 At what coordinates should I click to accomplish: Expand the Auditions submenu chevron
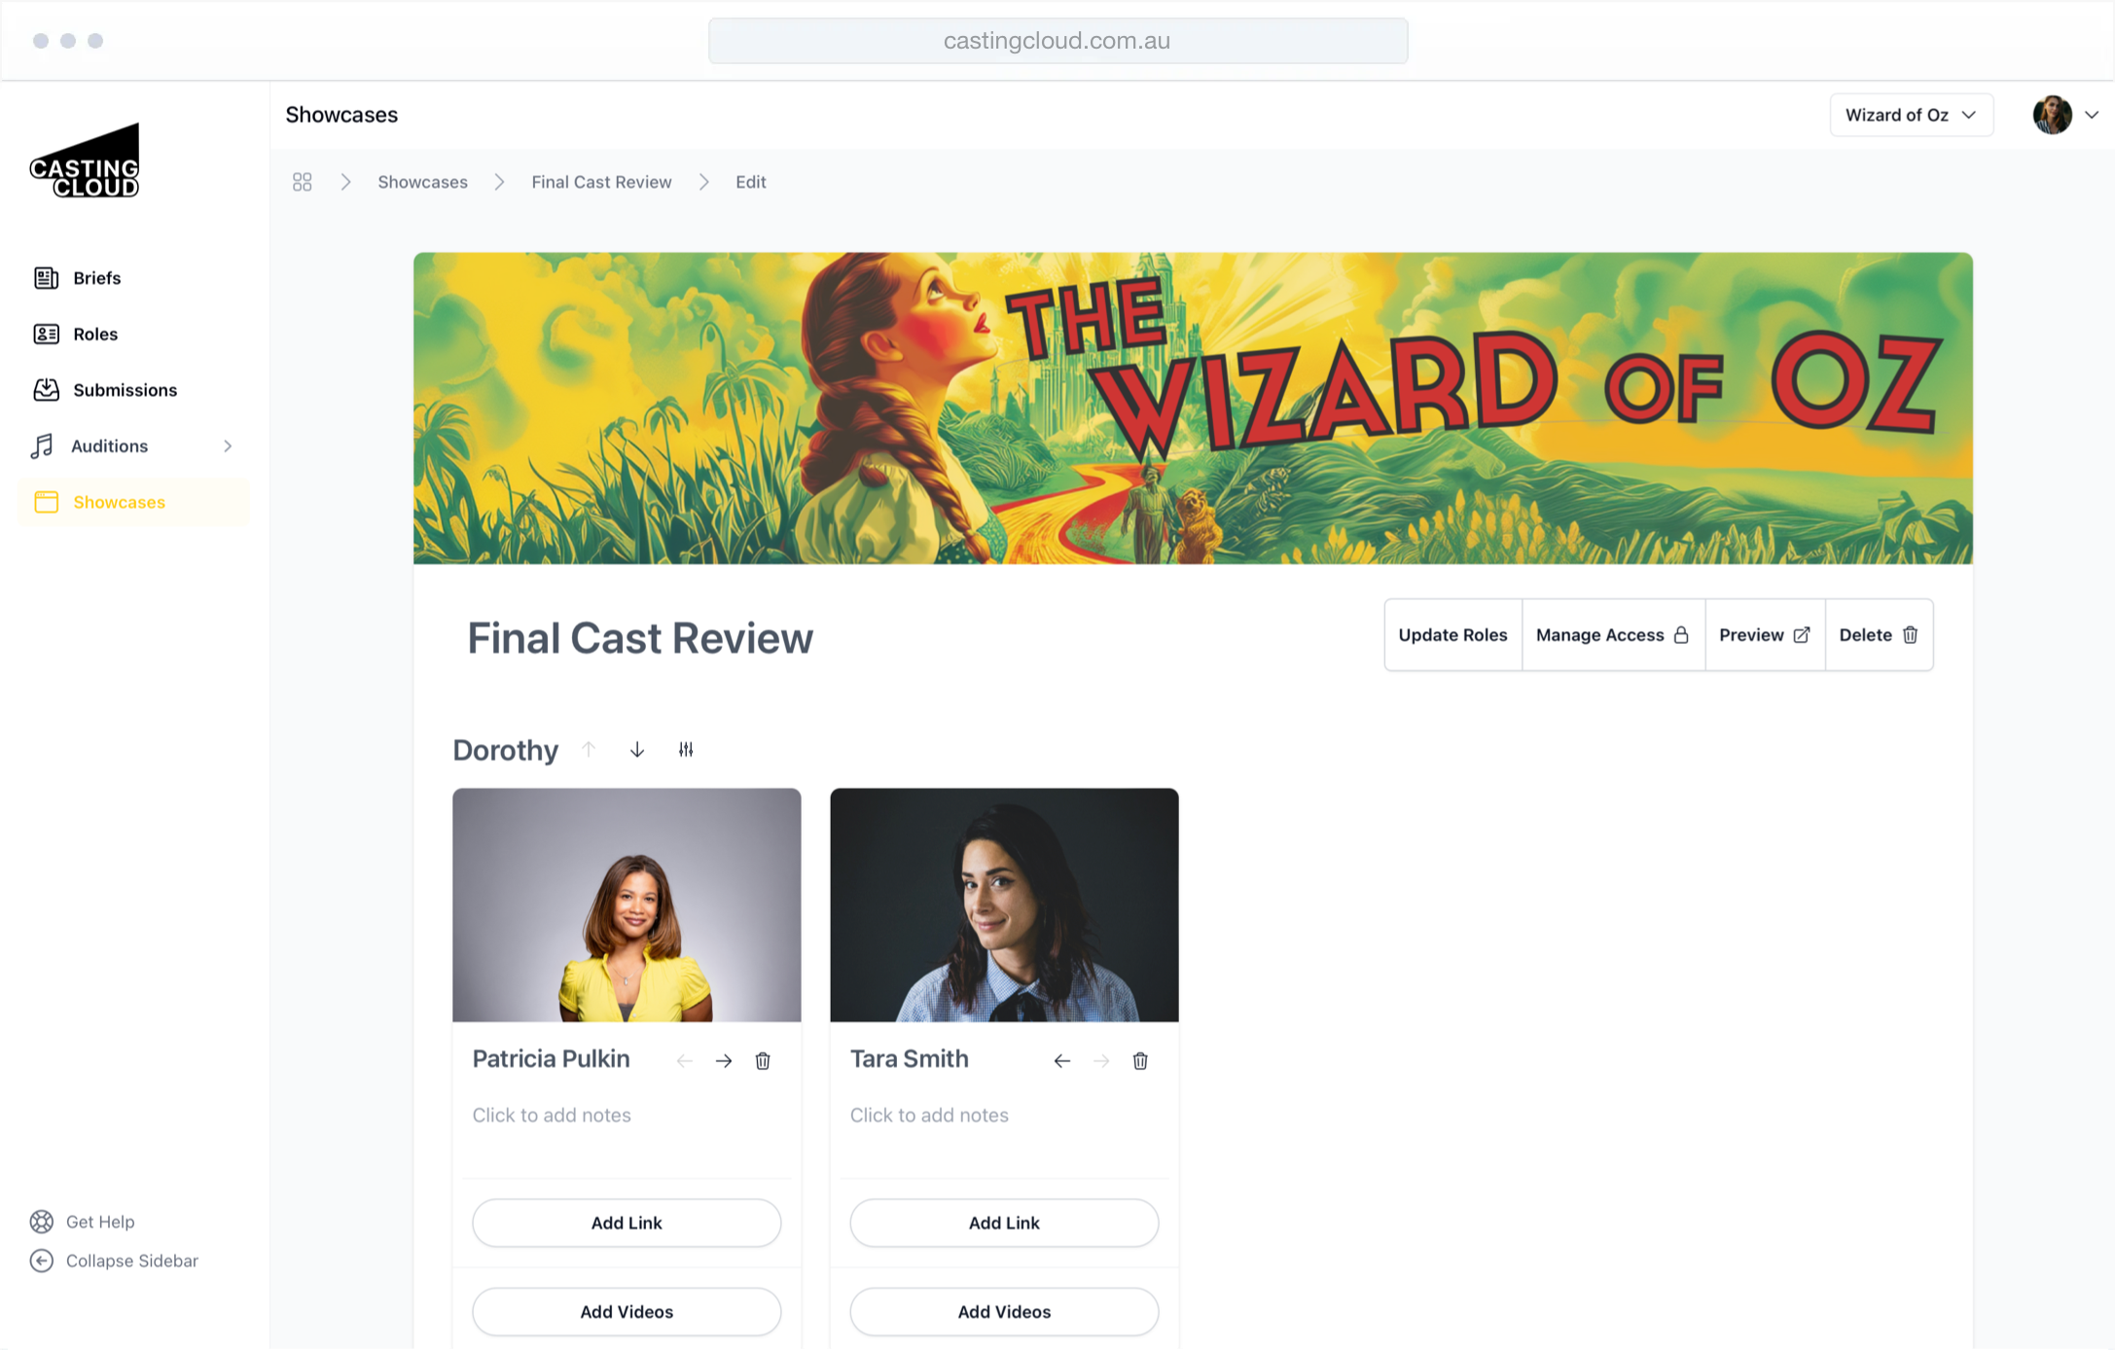tap(228, 446)
